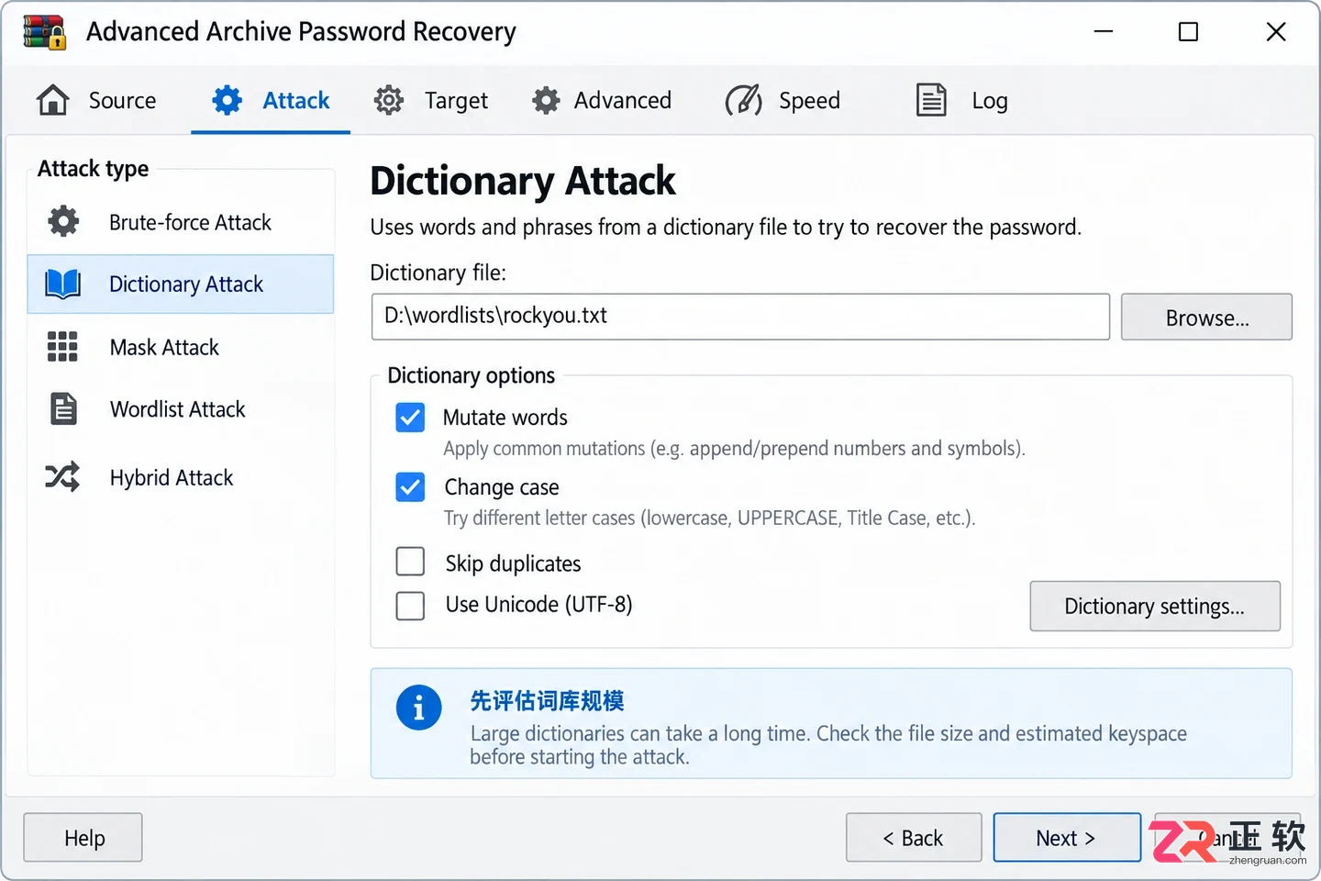Click the Source tab house icon
Viewport: 1321px width, 881px height.
click(53, 100)
